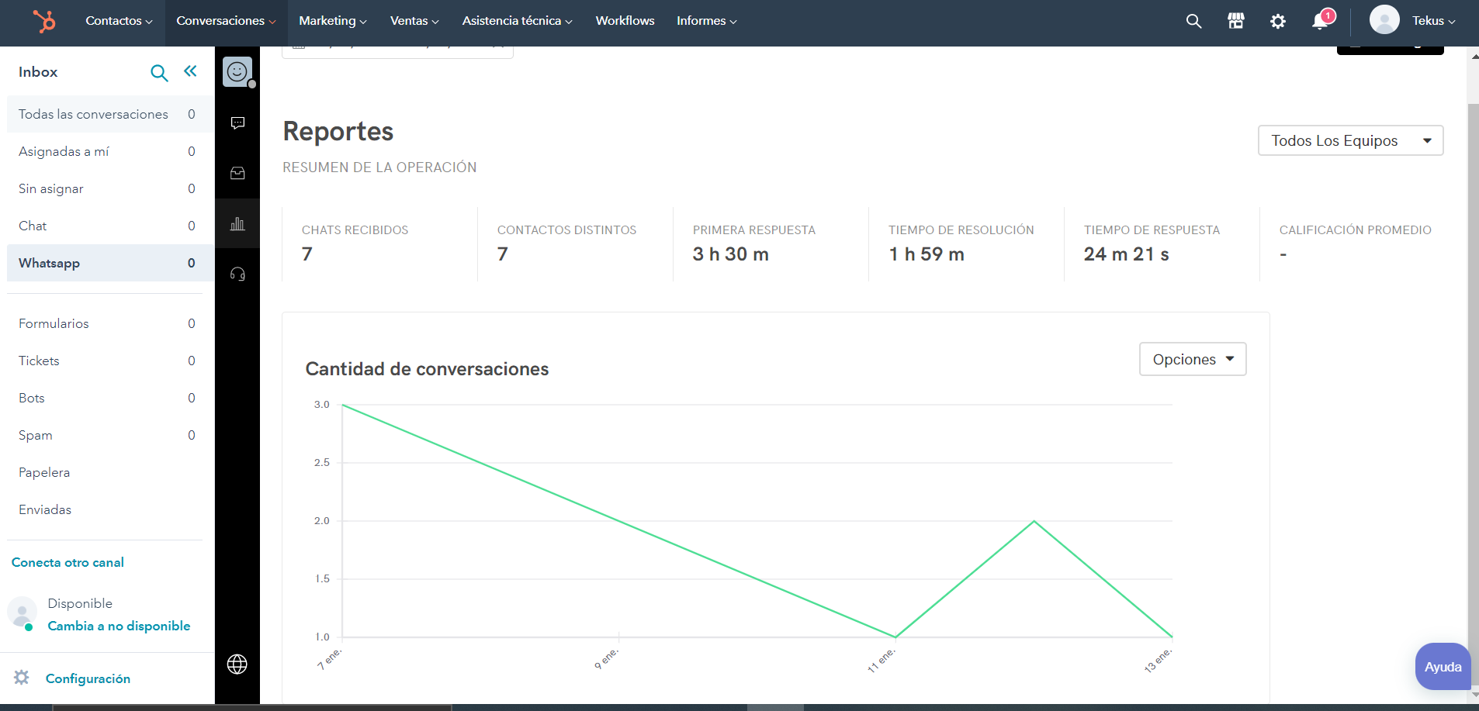
Task: Click the Ayuda help button
Action: [1443, 667]
